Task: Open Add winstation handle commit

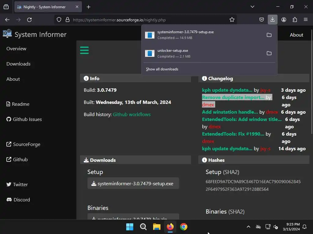Action: [230, 112]
